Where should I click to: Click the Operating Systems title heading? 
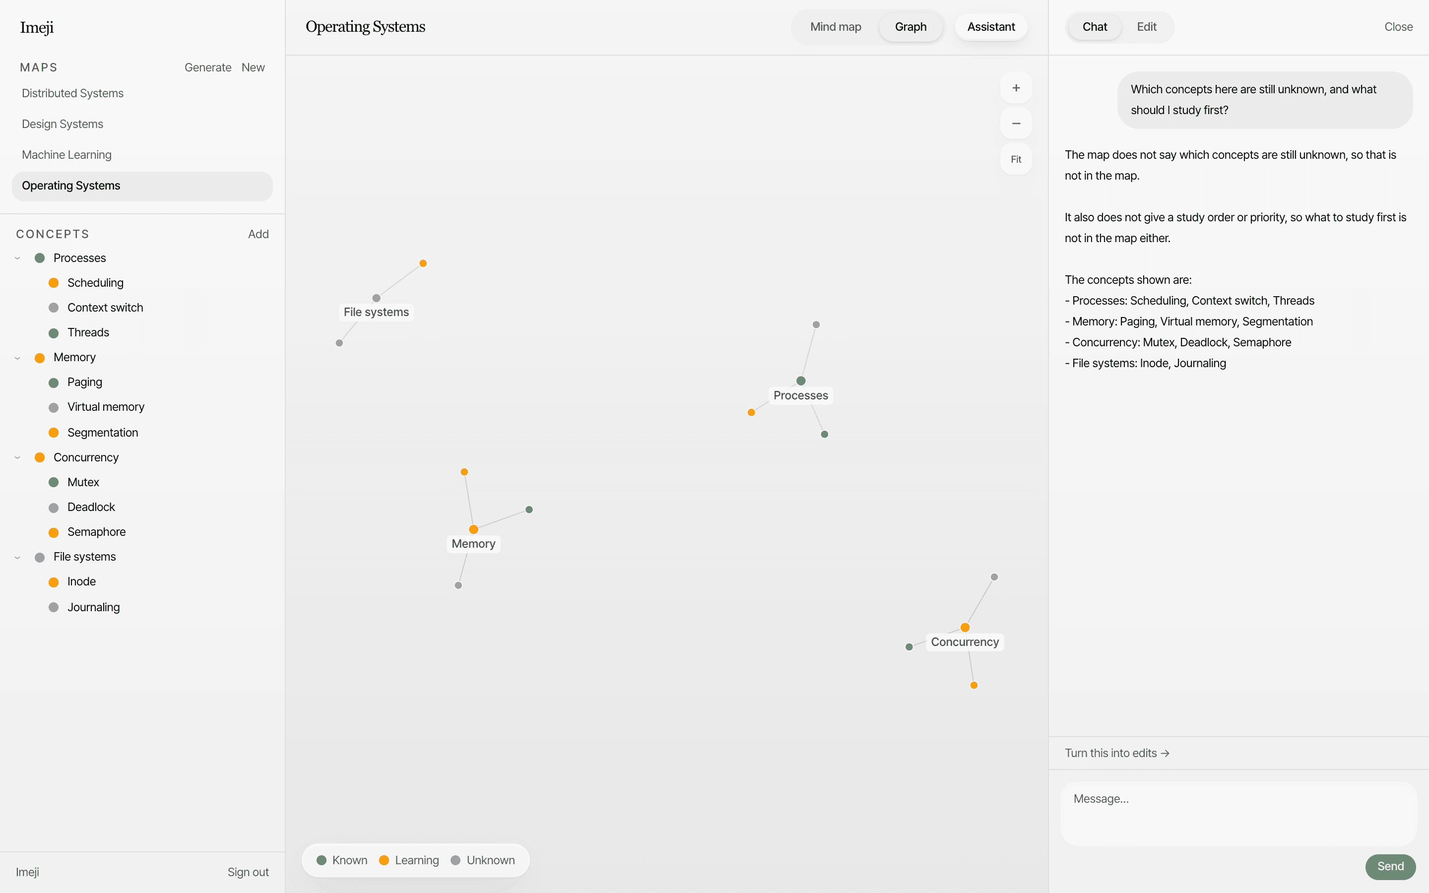366,27
